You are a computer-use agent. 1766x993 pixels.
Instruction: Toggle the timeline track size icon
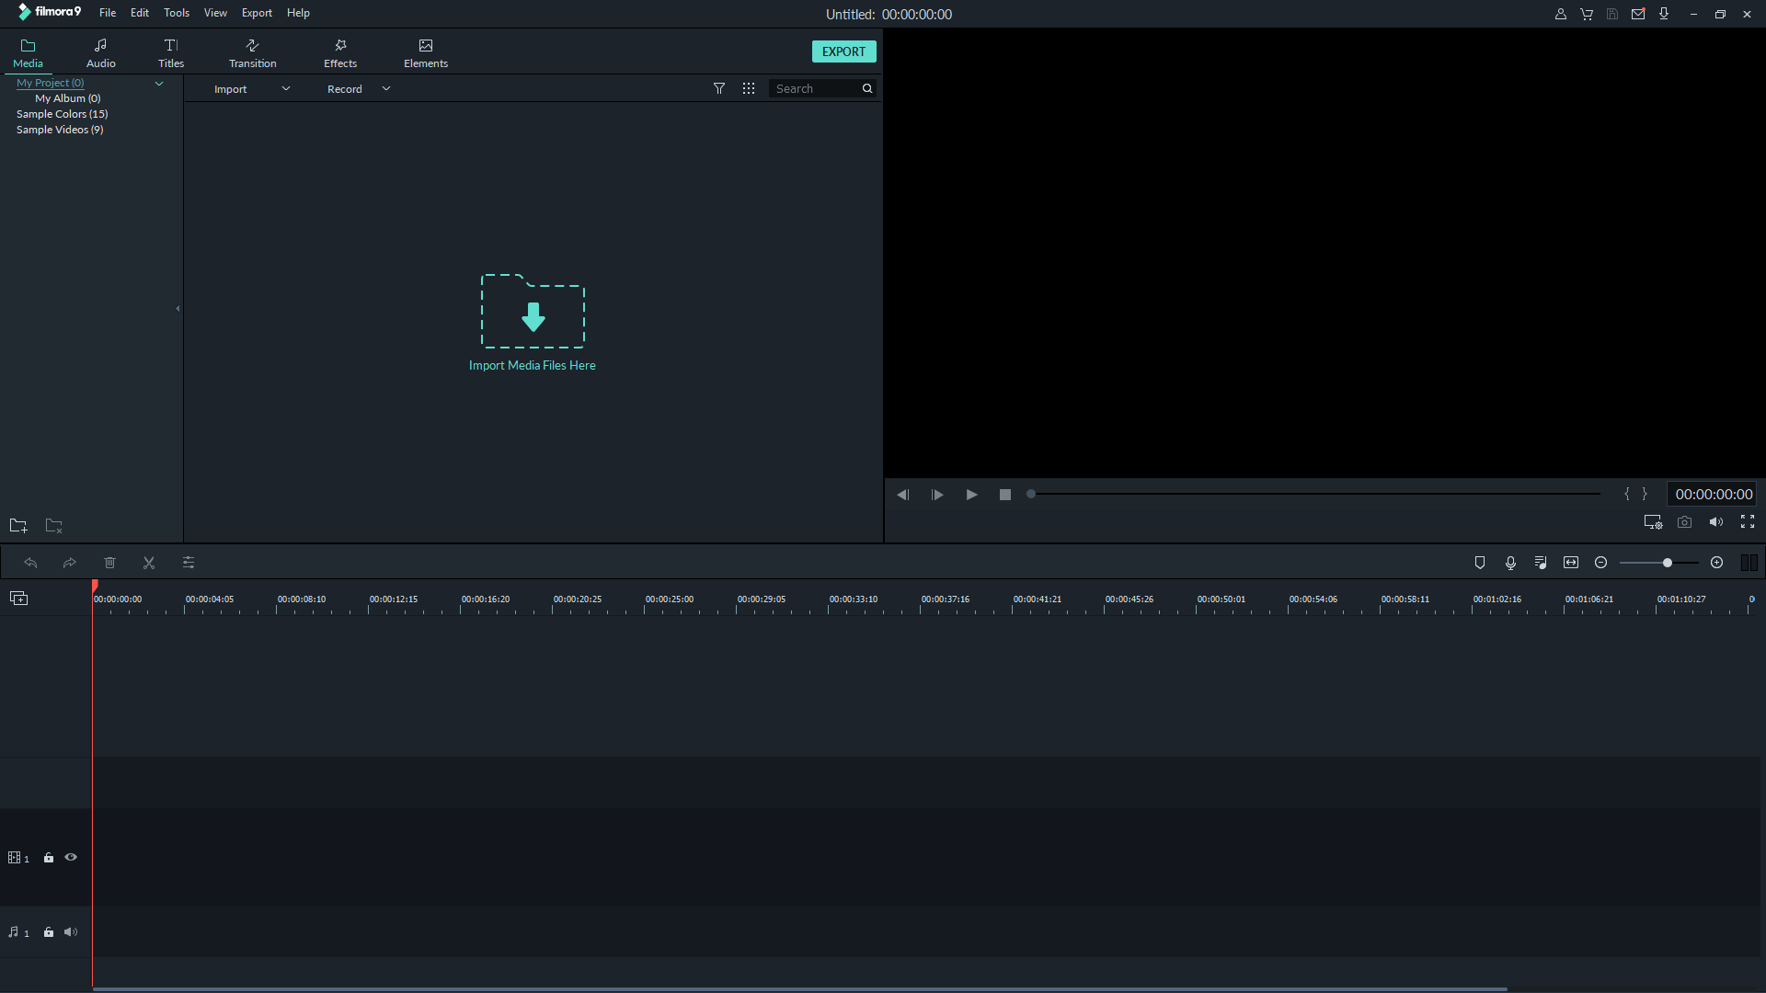[x=1749, y=563]
